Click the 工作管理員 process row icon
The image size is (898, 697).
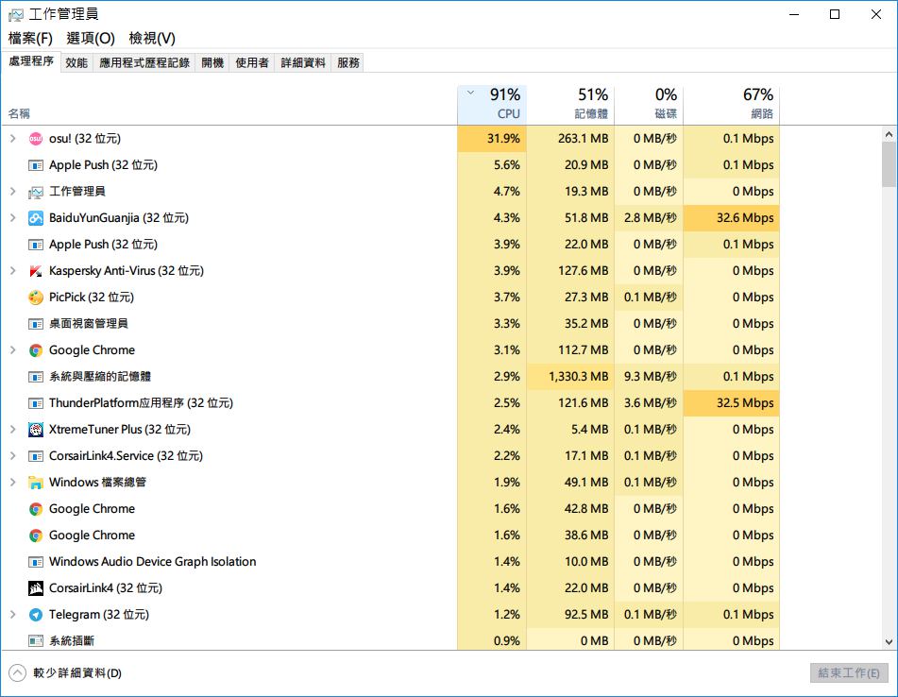pos(36,192)
